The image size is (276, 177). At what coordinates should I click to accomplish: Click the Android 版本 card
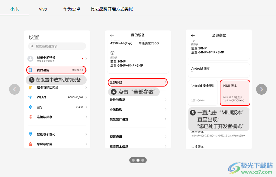pyautogui.click(x=219, y=70)
